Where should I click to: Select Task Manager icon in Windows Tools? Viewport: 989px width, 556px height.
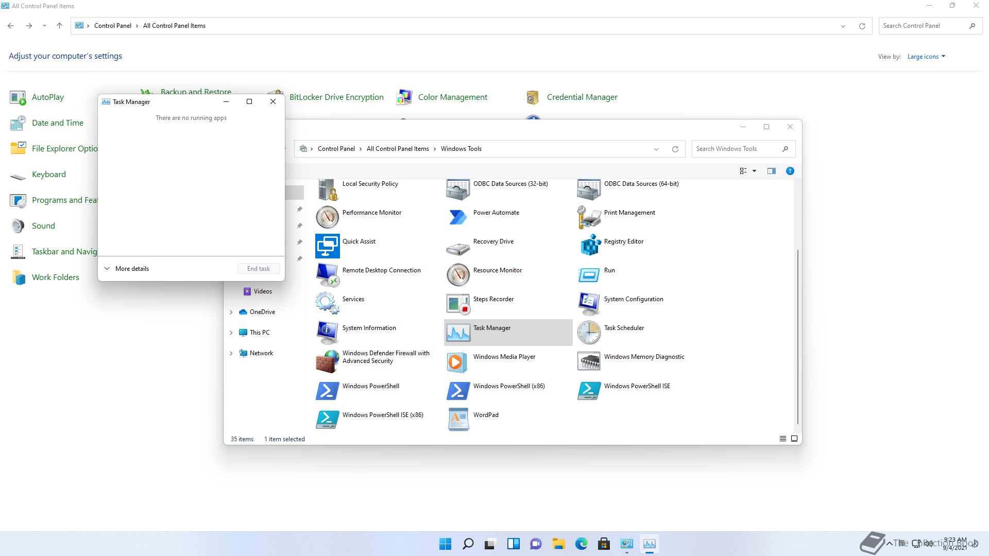pos(458,333)
